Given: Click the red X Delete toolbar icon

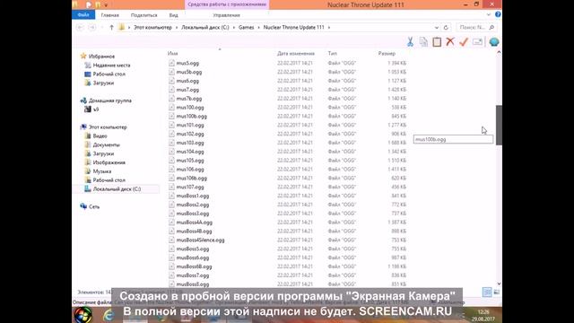Looking at the screenshot, I should (450, 42).
